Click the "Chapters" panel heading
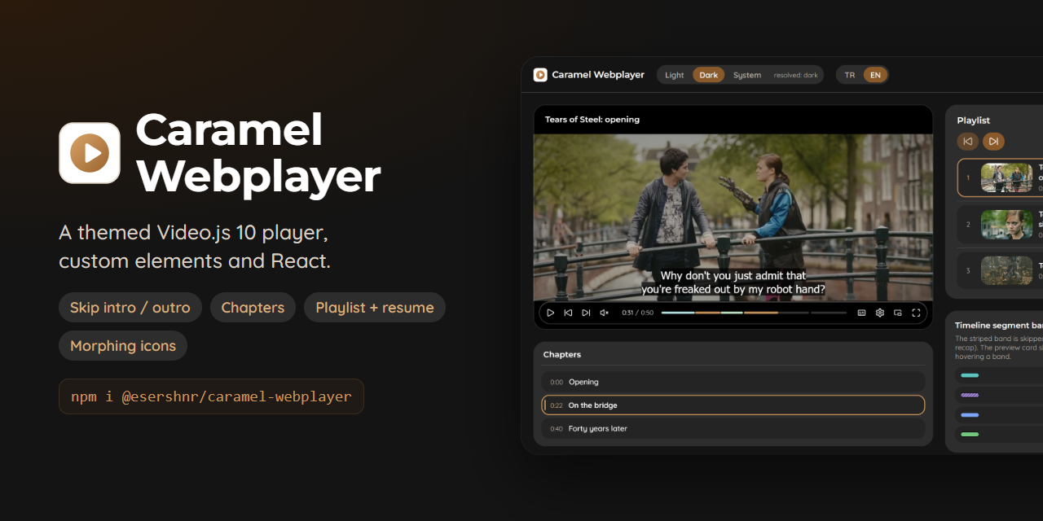Image resolution: width=1043 pixels, height=521 pixels. point(562,355)
